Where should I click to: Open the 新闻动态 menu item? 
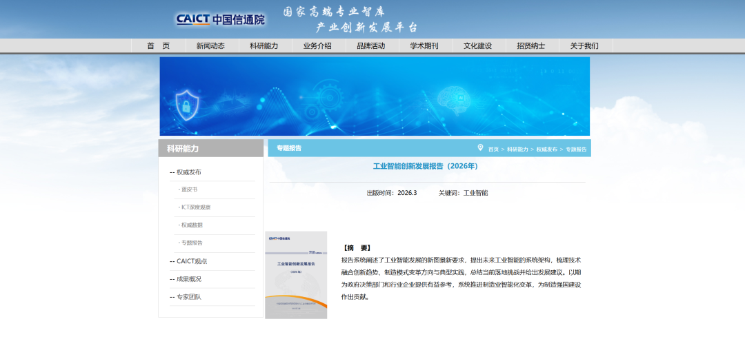[210, 46]
